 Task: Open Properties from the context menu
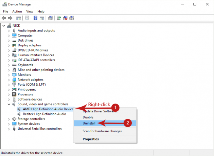point(91,139)
